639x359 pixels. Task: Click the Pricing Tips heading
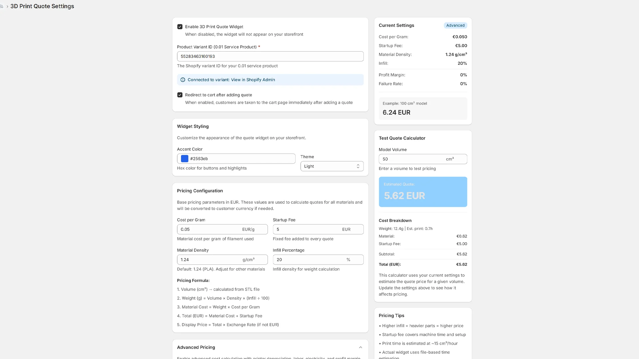point(391,315)
